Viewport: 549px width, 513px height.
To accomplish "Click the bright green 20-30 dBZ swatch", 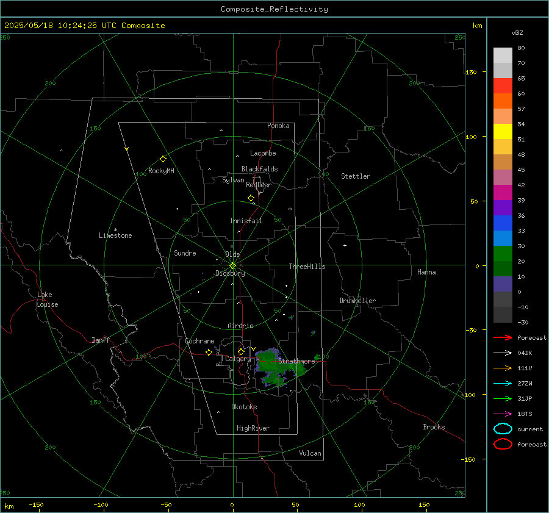I will pos(503,253).
